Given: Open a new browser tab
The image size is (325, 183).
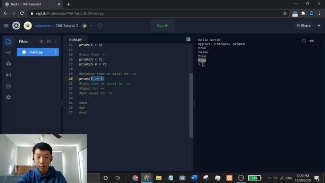Looking at the screenshot, I should click(69, 4).
